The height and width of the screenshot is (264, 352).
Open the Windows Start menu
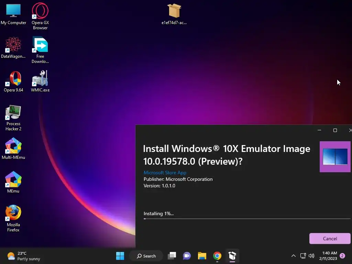pyautogui.click(x=120, y=256)
